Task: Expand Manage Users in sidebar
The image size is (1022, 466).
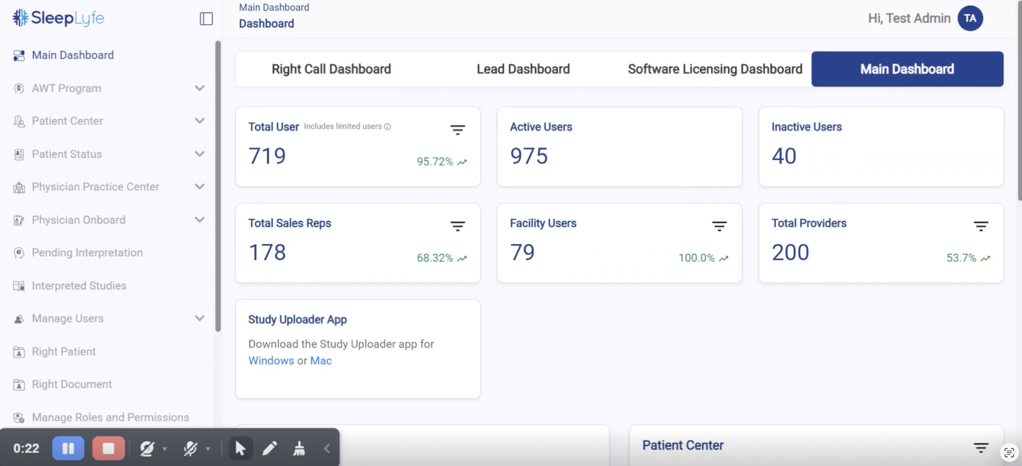Action: (x=199, y=318)
